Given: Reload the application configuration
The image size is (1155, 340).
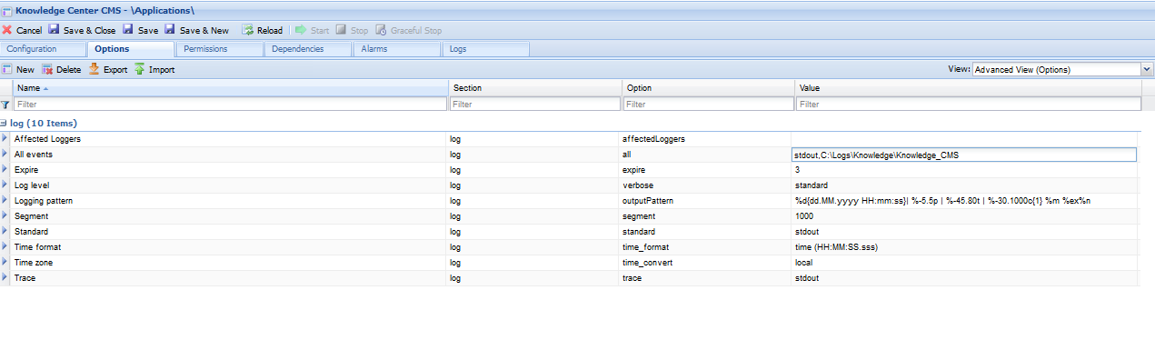Looking at the screenshot, I should coord(262,30).
